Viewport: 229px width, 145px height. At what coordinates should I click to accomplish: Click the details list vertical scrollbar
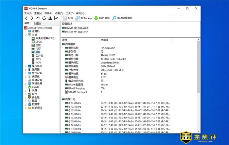[x=198, y=82]
